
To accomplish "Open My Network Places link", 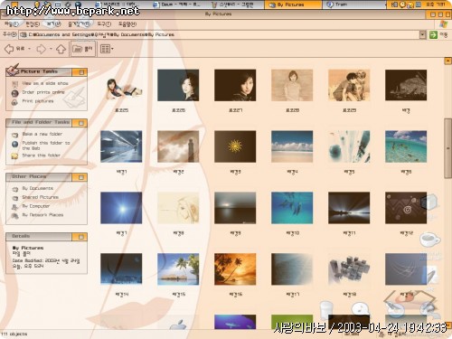I will [x=42, y=215].
